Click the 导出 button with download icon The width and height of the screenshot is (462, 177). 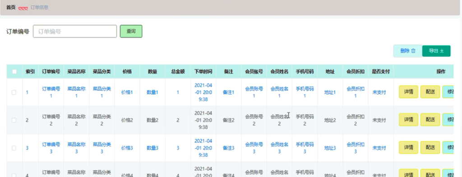(436, 51)
